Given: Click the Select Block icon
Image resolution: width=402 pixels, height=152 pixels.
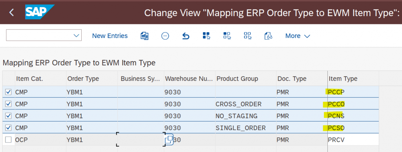Looking at the screenshot, I should click(x=227, y=36).
